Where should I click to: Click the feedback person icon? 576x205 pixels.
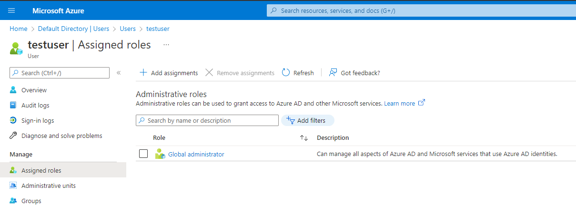tap(333, 72)
